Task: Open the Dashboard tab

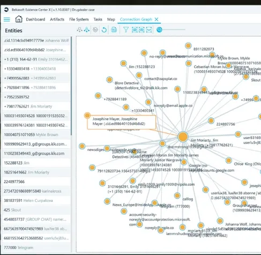Action: point(35,19)
